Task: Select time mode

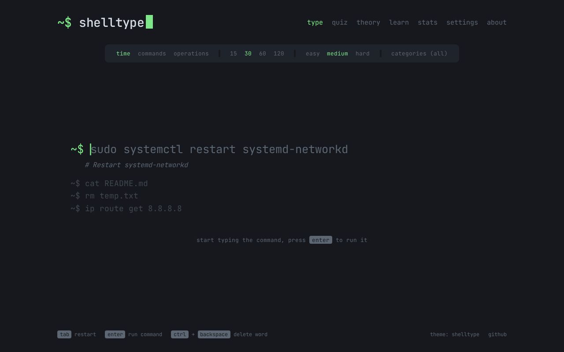Action: (x=123, y=54)
